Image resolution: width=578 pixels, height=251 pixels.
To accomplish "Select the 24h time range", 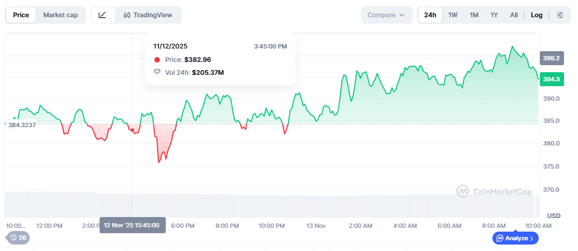I will coord(430,15).
